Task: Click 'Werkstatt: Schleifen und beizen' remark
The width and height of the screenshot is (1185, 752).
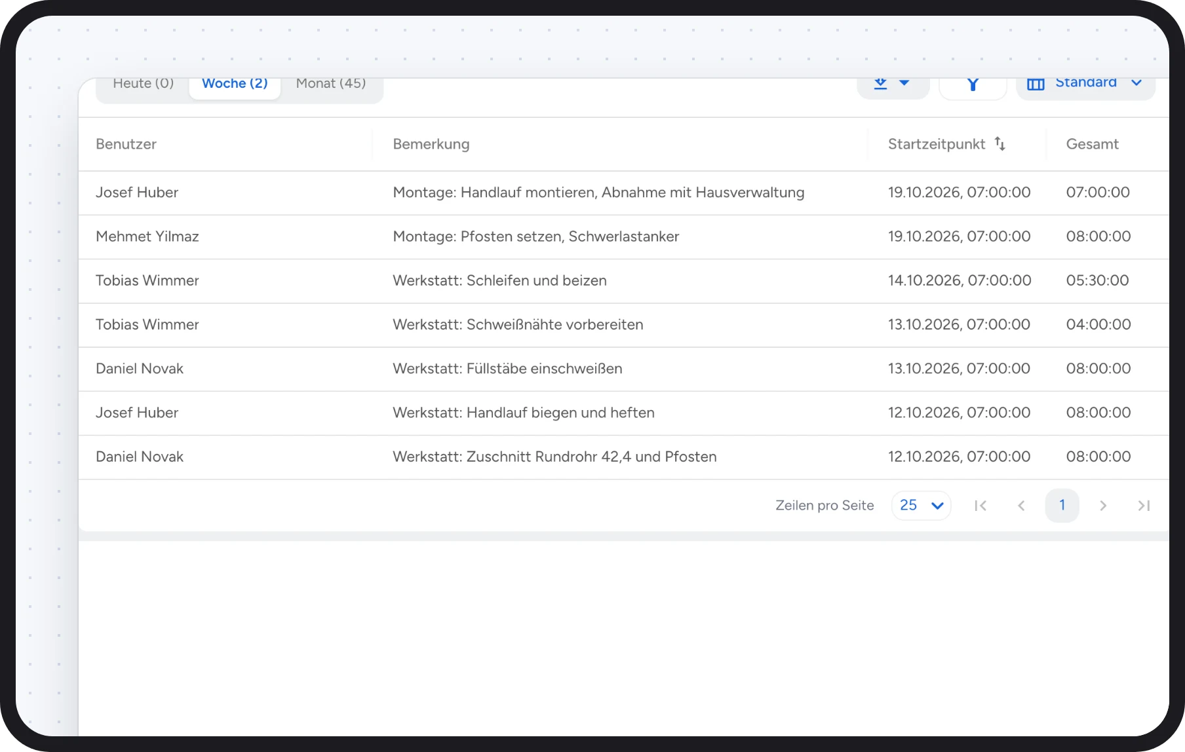Action: click(499, 280)
